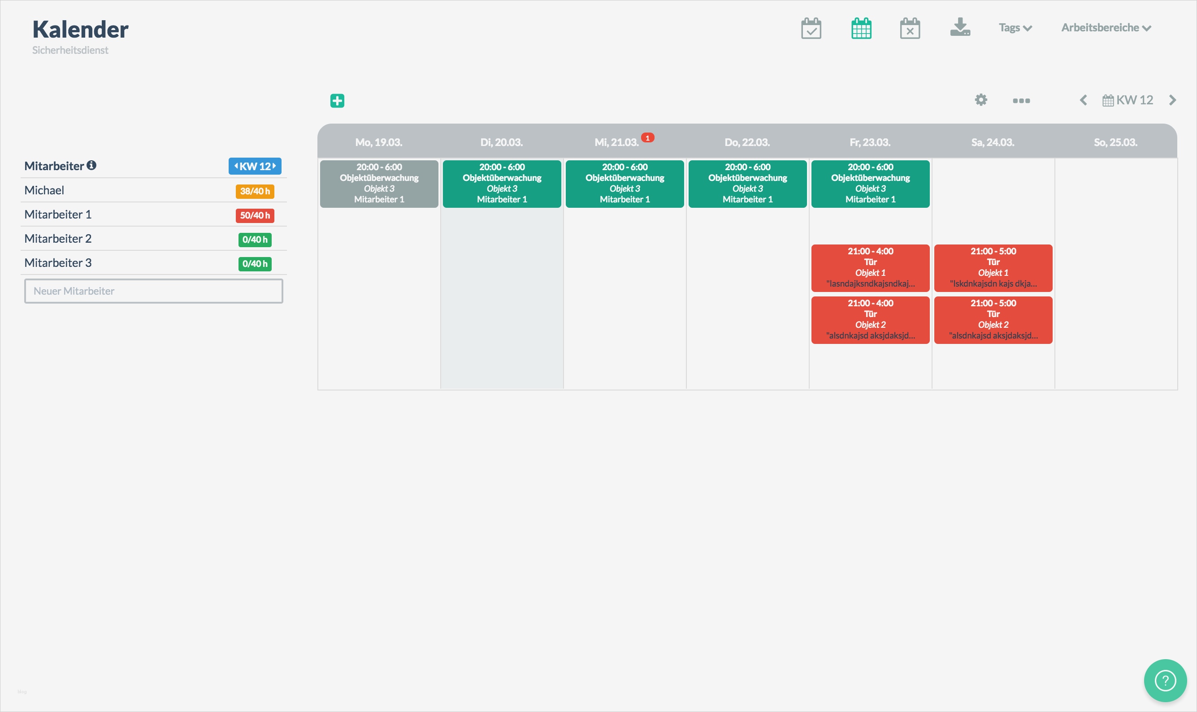Click the Mitarbeiter info circle icon

tap(91, 166)
